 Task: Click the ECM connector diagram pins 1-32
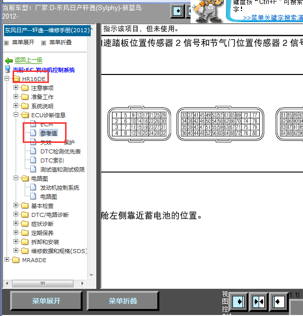pyautogui.click(x=139, y=124)
